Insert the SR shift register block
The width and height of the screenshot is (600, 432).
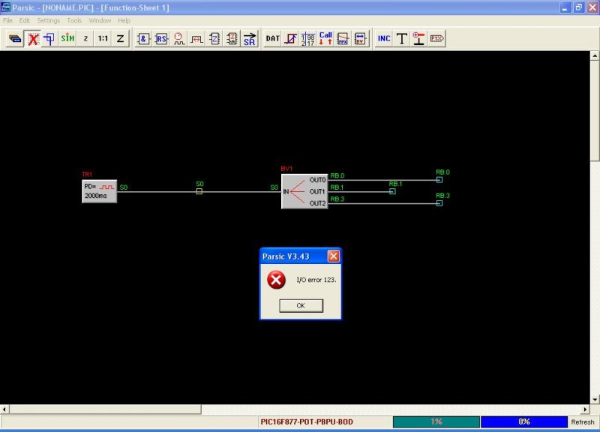(250, 38)
